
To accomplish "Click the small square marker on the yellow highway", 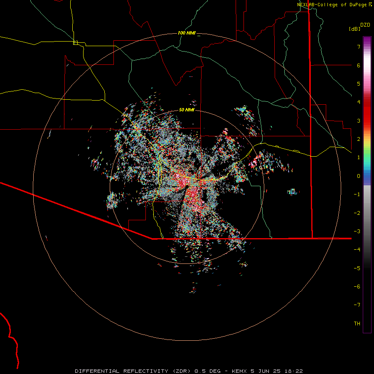I will pos(75,43).
